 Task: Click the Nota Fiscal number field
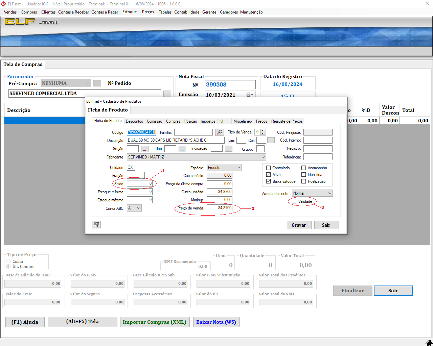[230, 84]
